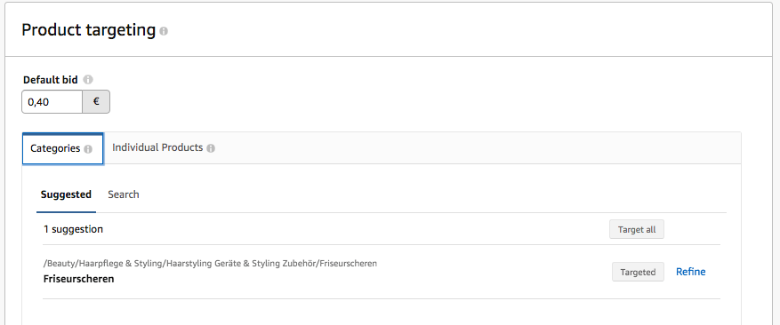
Task: Select the bold Friseurscheren category name
Action: click(78, 279)
